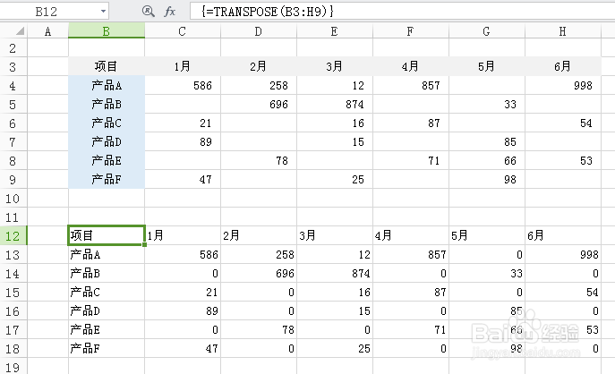Select cell 产品A in row 4
615x374 pixels.
click(107, 86)
